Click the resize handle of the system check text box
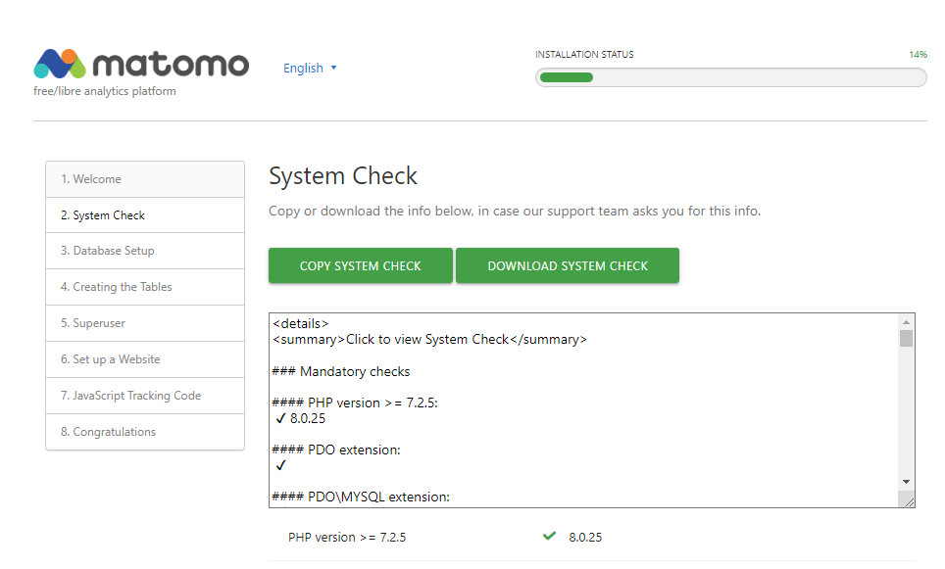This screenshot has height=569, width=945. 908,500
